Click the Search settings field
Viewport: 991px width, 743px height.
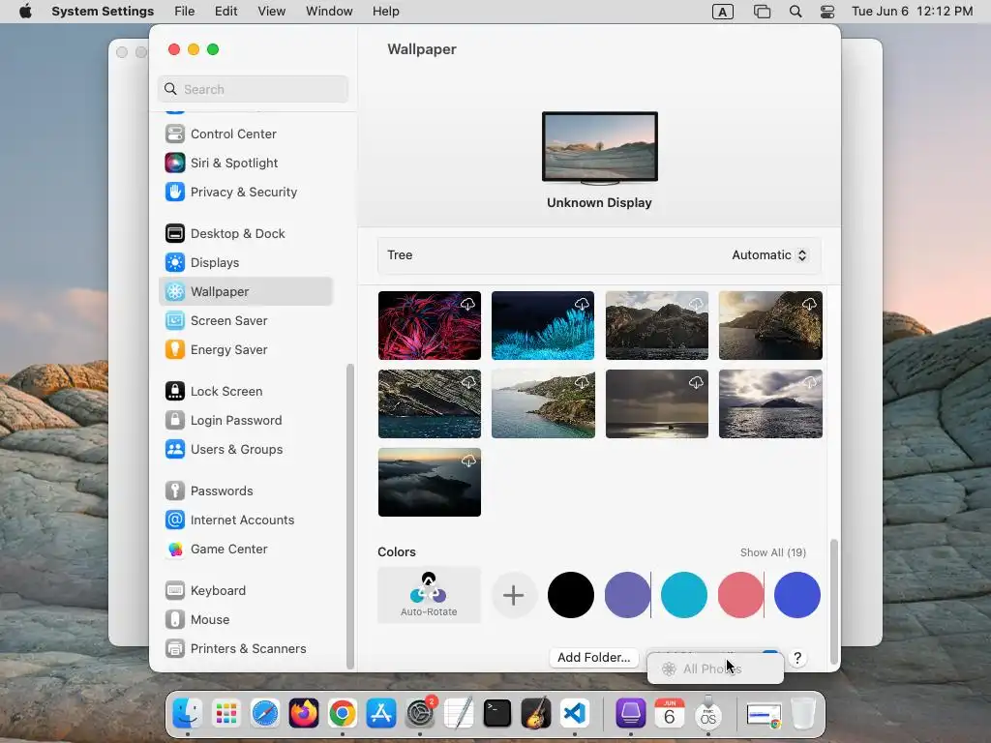point(253,89)
